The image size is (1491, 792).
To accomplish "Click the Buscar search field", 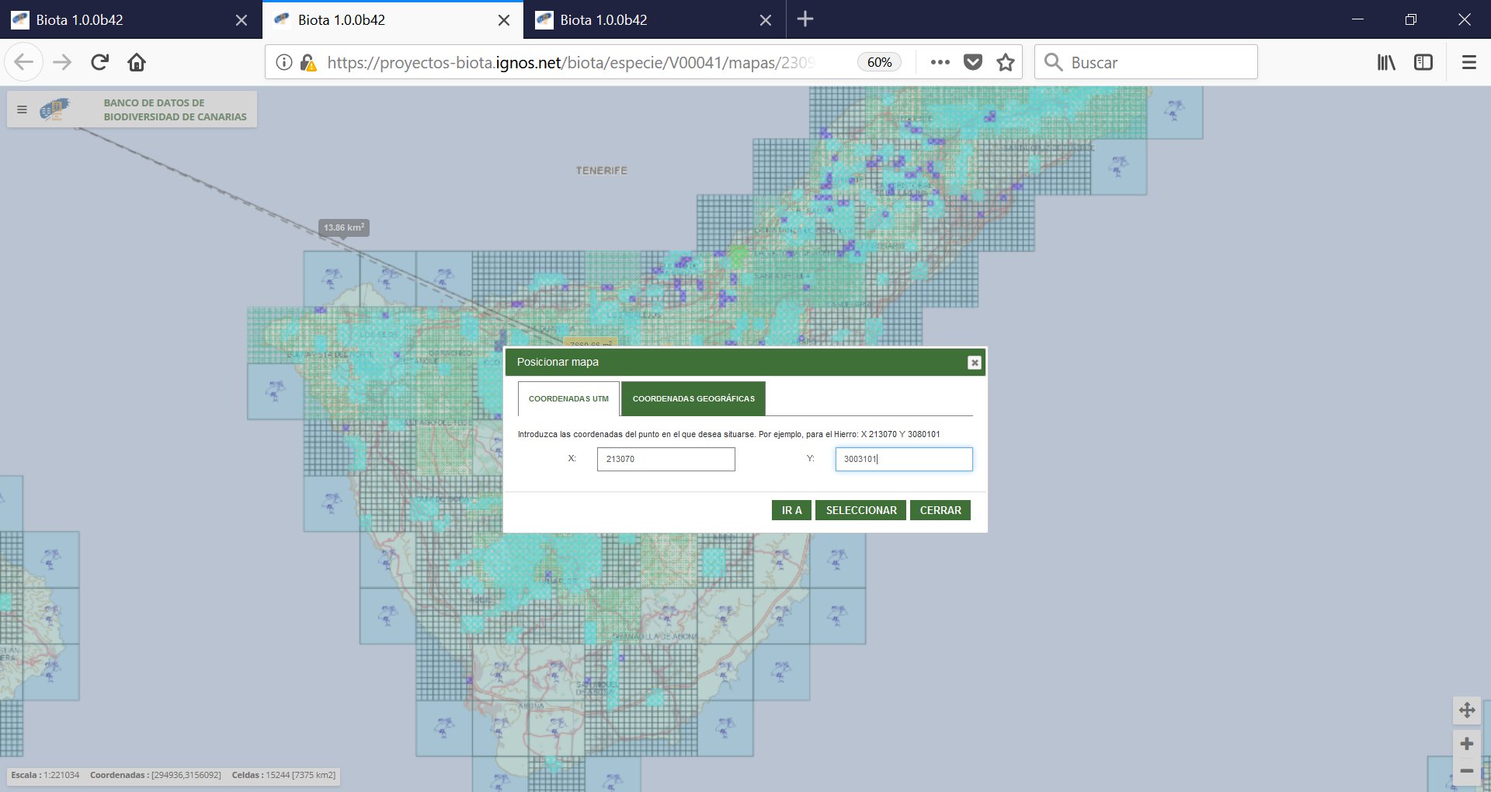I will (1145, 62).
